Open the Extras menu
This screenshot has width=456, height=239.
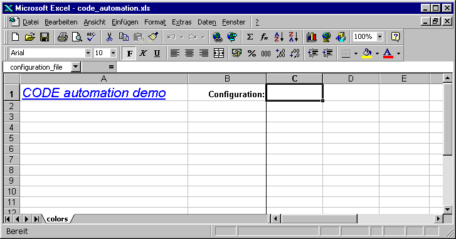(182, 22)
